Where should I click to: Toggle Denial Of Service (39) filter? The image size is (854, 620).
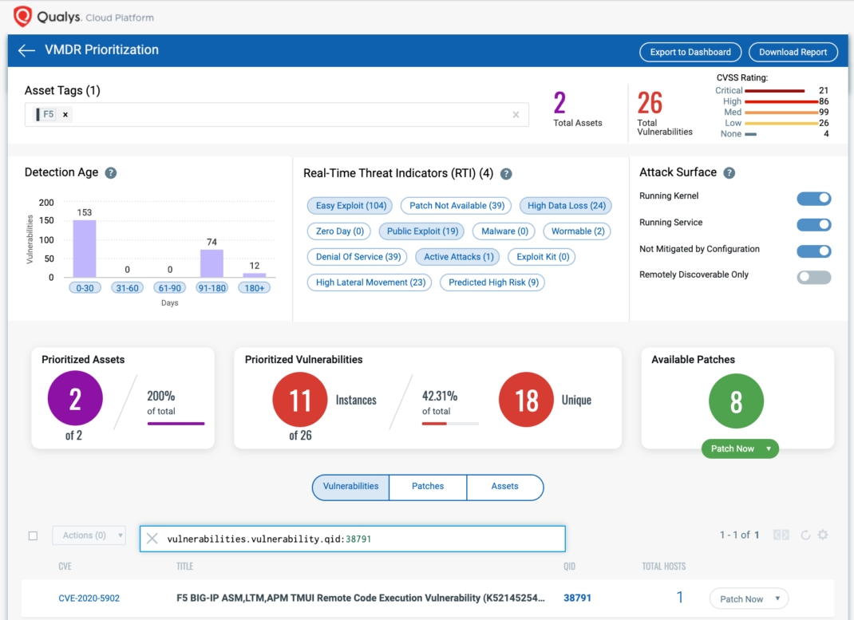358,257
